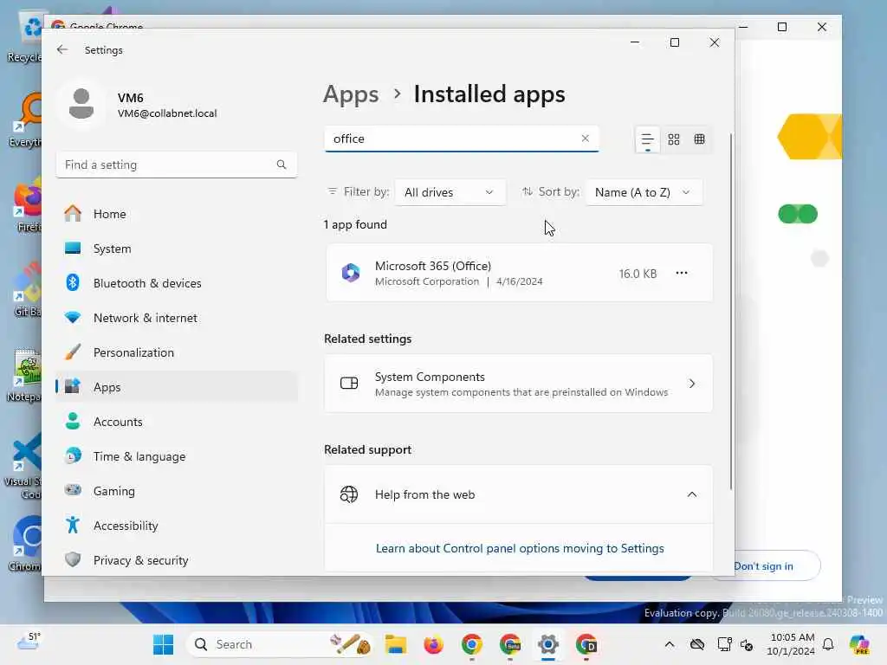Screen dimensions: 887x665
Task: Open Google Chrome from the taskbar
Action: 472,644
